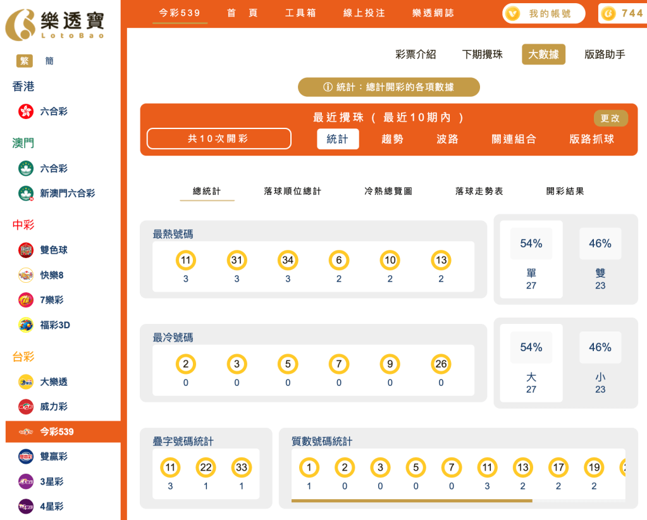Open the 開彩結果 tab
Screen dimensions: 647x520
pos(565,192)
